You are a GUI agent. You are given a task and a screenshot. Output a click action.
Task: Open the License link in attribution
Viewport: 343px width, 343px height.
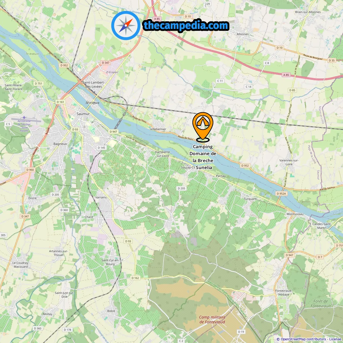(335, 339)
